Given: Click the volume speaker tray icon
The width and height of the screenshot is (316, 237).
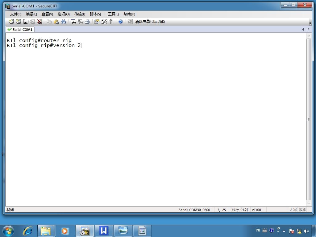Looking at the screenshot, I should (306, 231).
